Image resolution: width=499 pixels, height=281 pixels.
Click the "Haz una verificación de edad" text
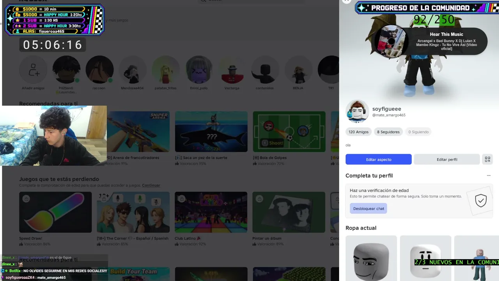(379, 190)
